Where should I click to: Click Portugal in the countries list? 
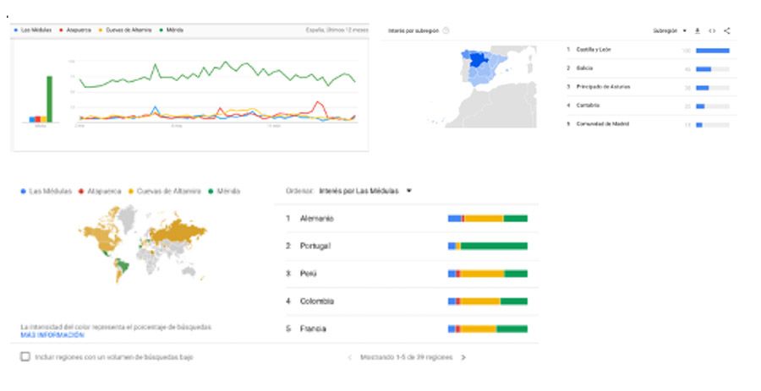point(315,246)
